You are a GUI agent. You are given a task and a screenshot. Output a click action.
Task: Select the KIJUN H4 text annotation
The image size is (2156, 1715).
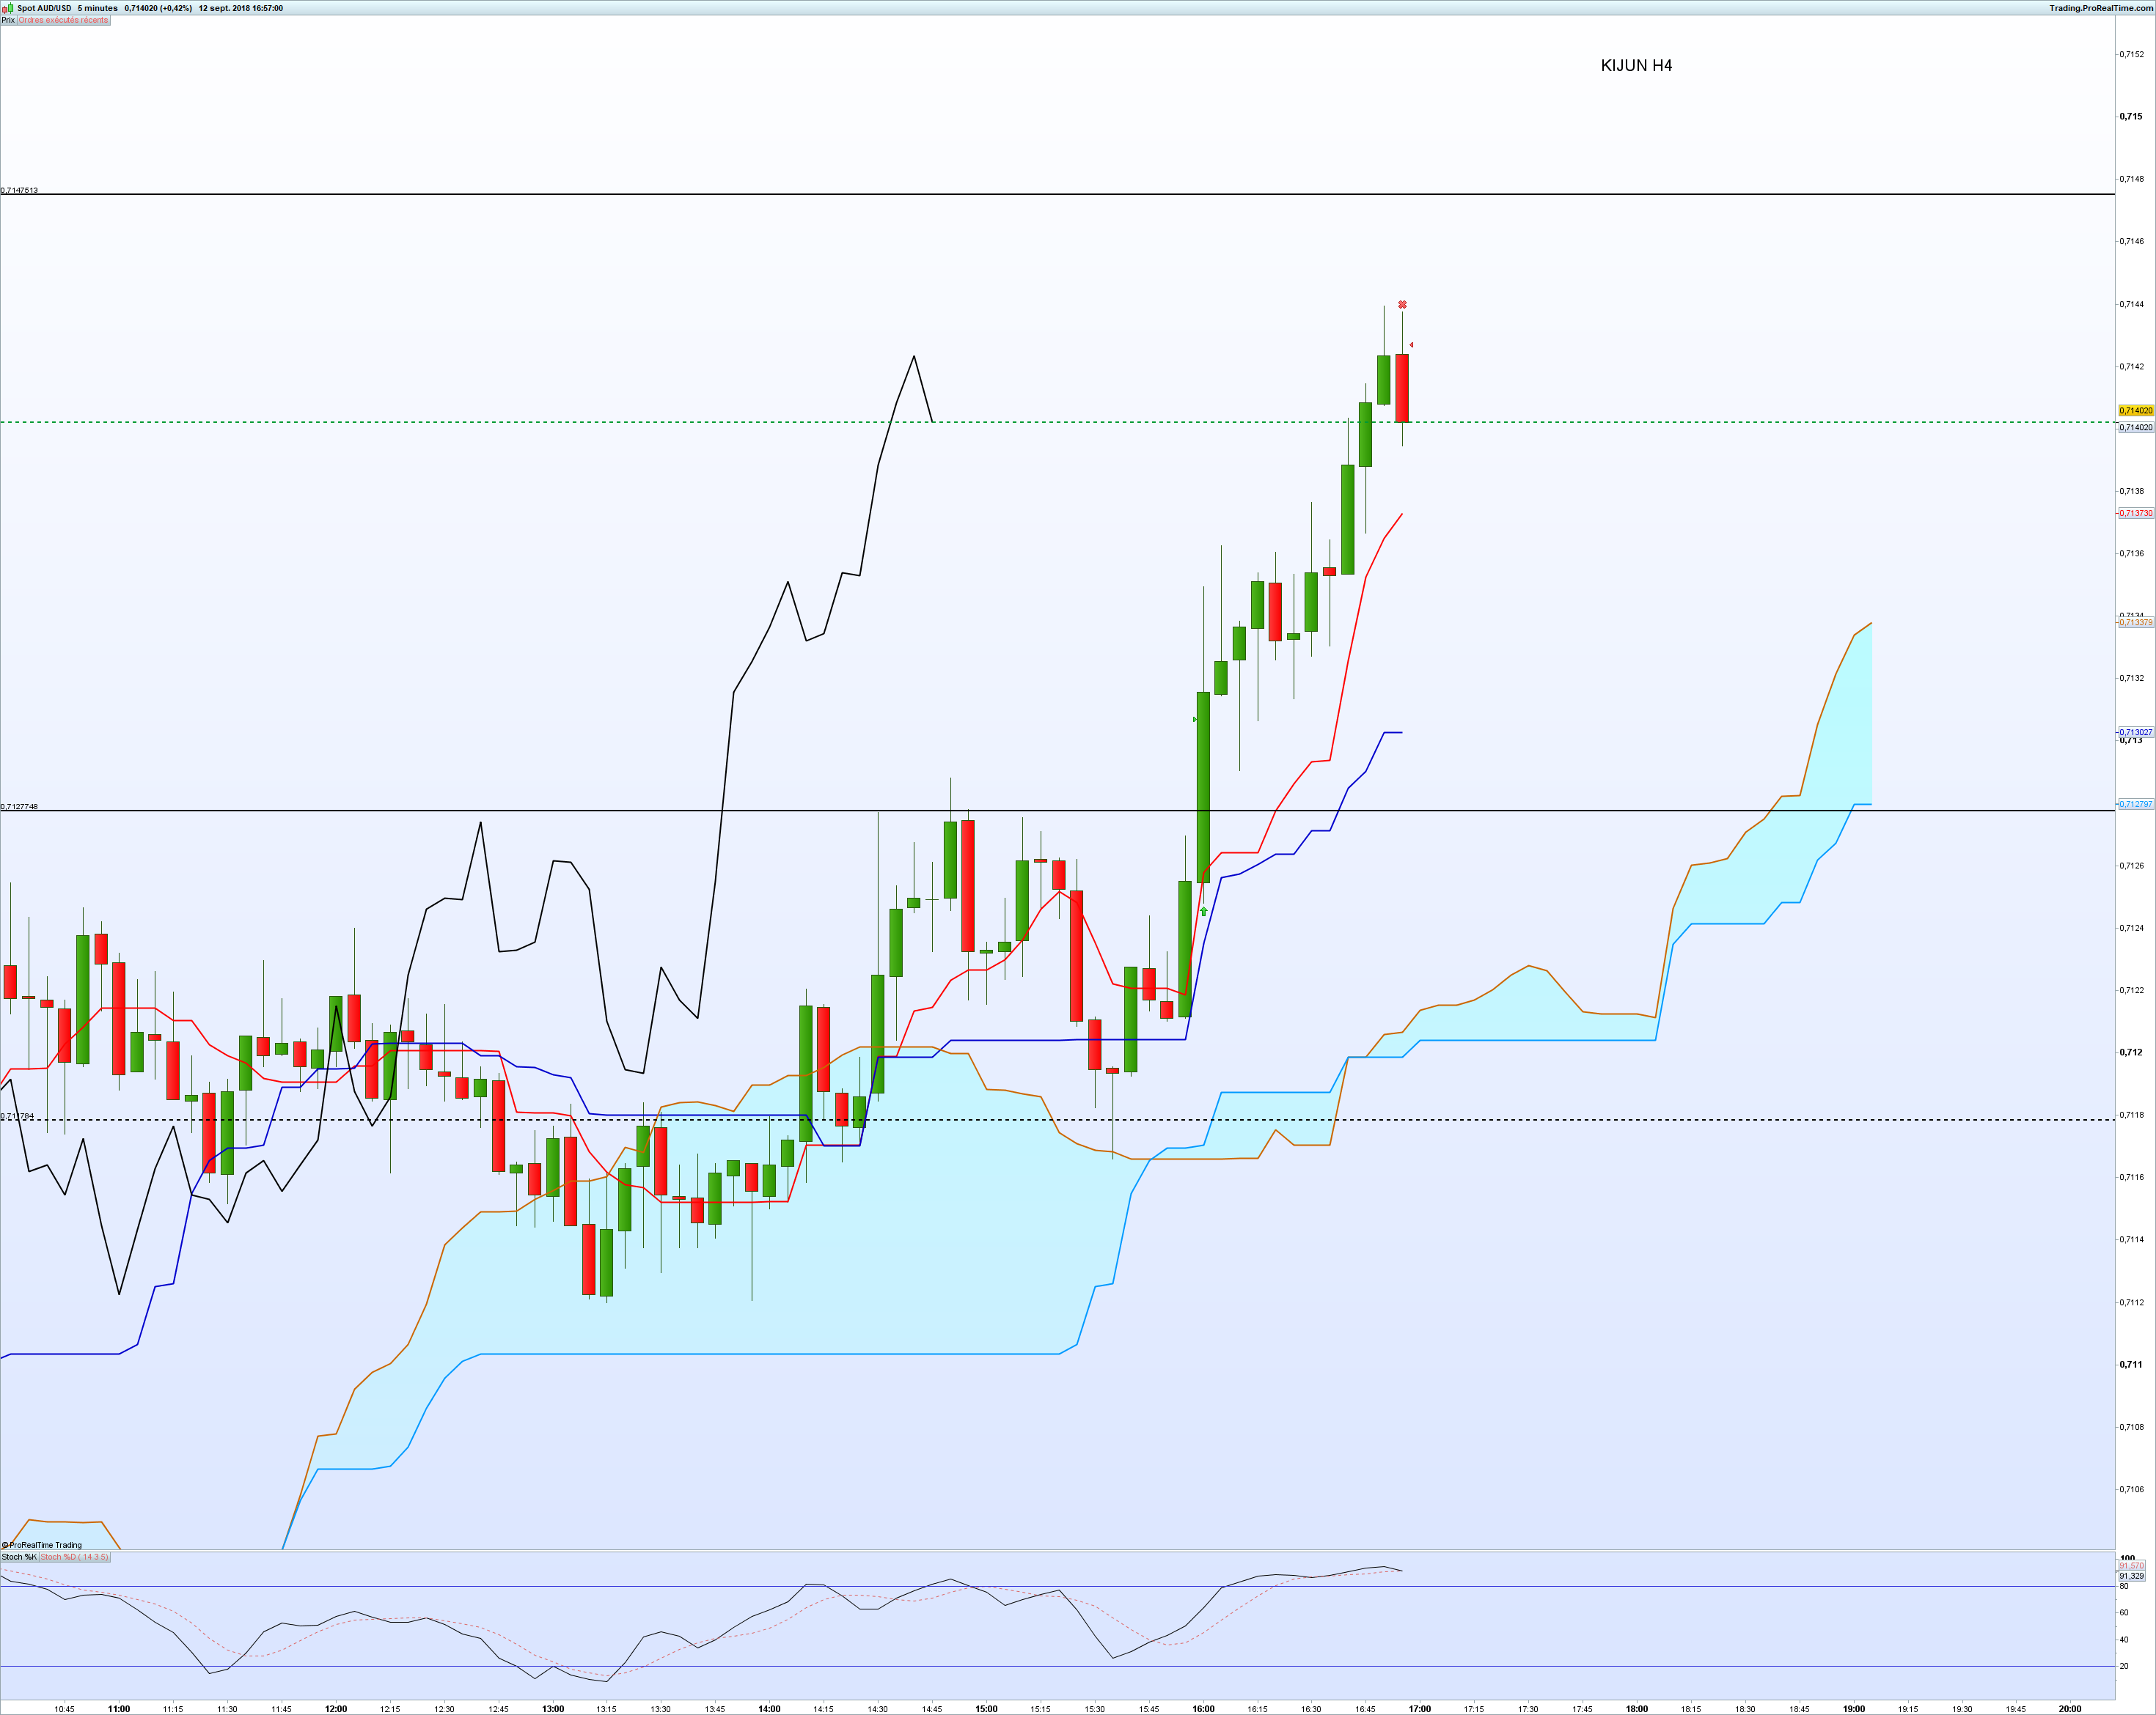(x=1636, y=66)
